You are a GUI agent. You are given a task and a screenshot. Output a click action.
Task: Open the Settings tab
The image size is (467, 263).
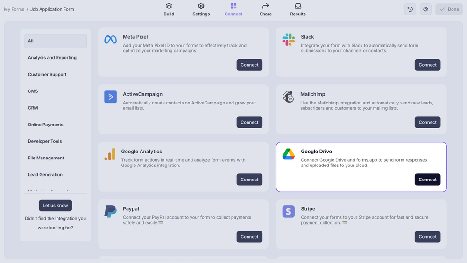point(201,9)
